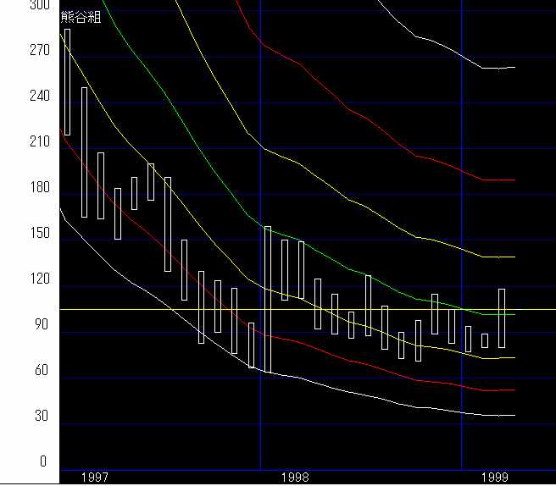Pick the tall candlestick on the 1998 gridline
This screenshot has width=556, height=486.
click(x=268, y=299)
